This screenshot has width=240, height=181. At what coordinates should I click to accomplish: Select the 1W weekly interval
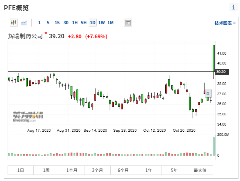point(102,23)
